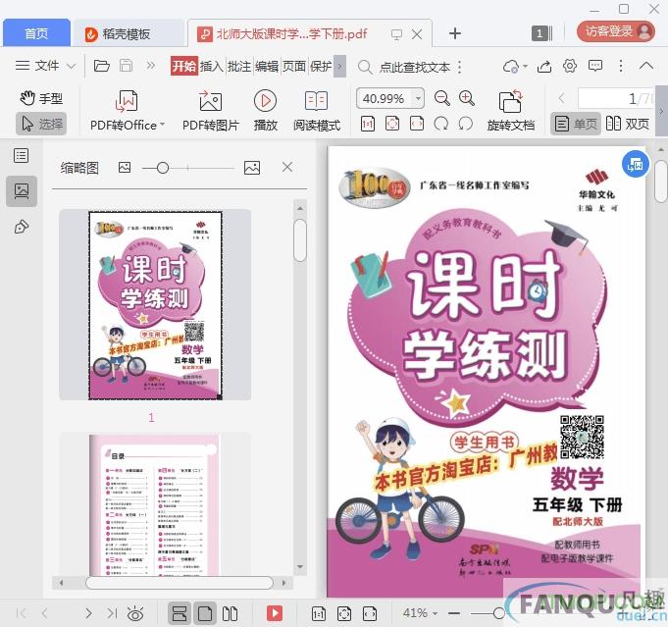
Task: Open cloud sync options
Action: click(515, 66)
